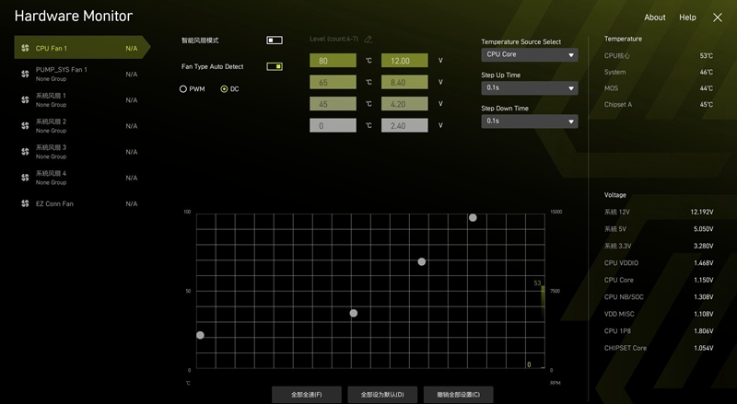Click the 系統风扇 2 fan icon
This screenshot has width=737, height=404.
[25, 125]
